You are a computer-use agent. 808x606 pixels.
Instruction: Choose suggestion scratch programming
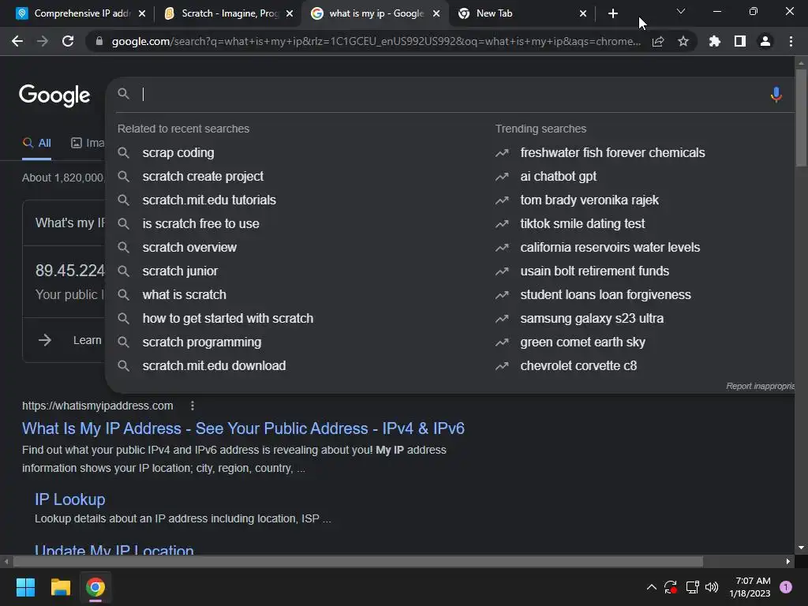point(201,342)
